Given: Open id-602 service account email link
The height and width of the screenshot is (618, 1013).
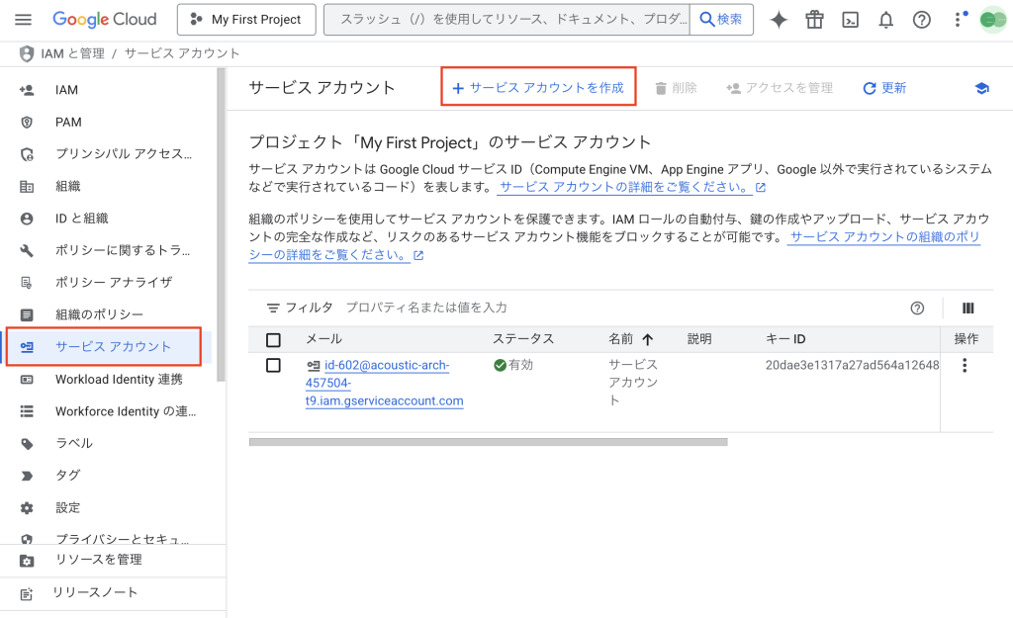Looking at the screenshot, I should coord(385,383).
